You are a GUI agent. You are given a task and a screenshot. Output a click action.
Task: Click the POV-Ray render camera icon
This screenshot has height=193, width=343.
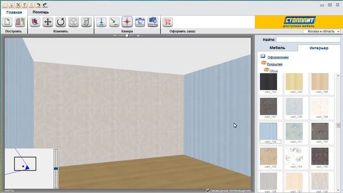(x=153, y=22)
